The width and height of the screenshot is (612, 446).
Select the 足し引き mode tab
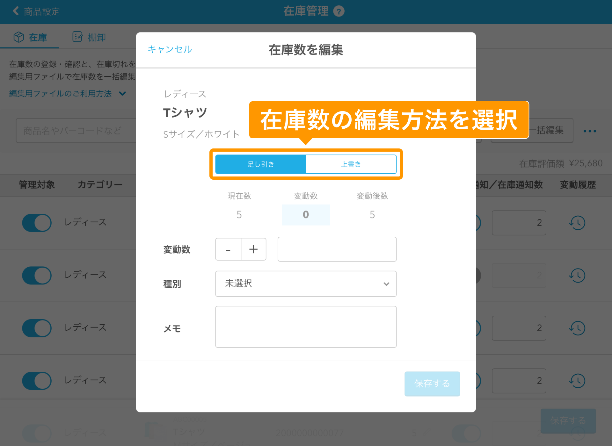coord(261,164)
